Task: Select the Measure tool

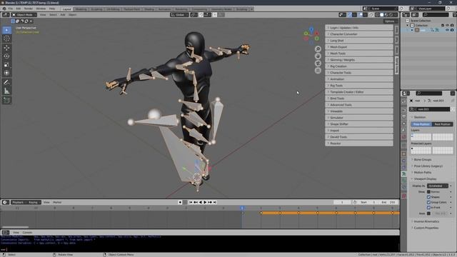Action: 6,91
